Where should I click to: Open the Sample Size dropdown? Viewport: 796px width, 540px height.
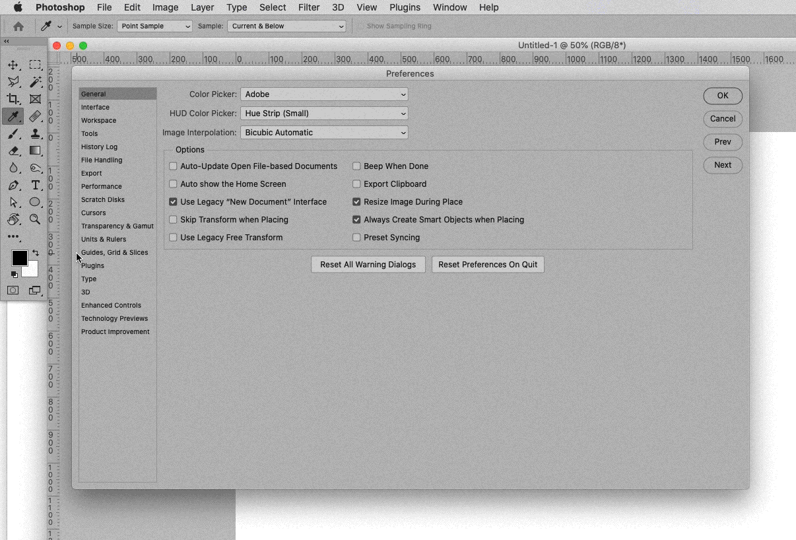pyautogui.click(x=154, y=26)
